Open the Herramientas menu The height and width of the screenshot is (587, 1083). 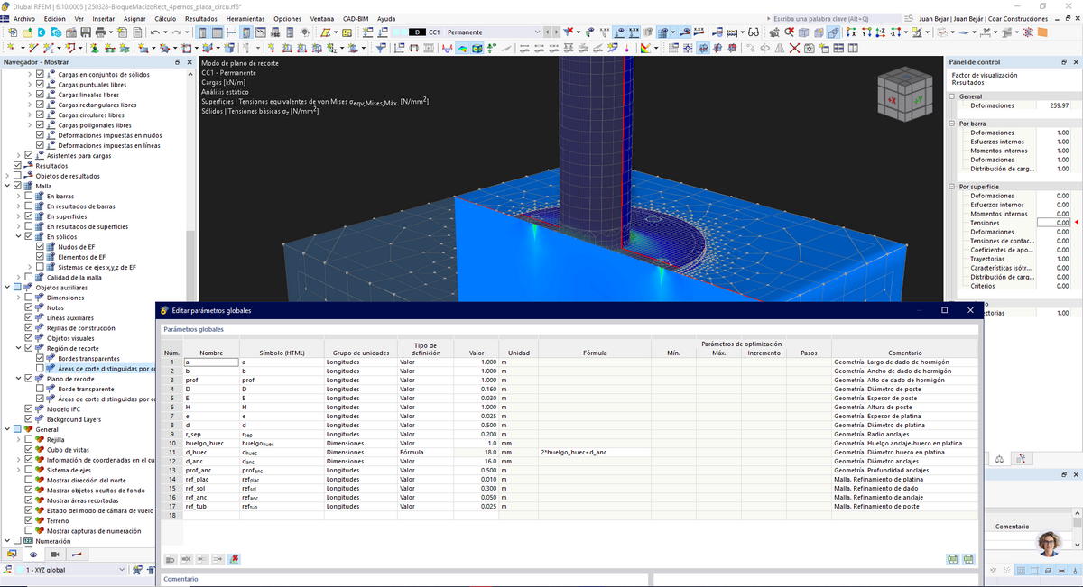coord(245,18)
